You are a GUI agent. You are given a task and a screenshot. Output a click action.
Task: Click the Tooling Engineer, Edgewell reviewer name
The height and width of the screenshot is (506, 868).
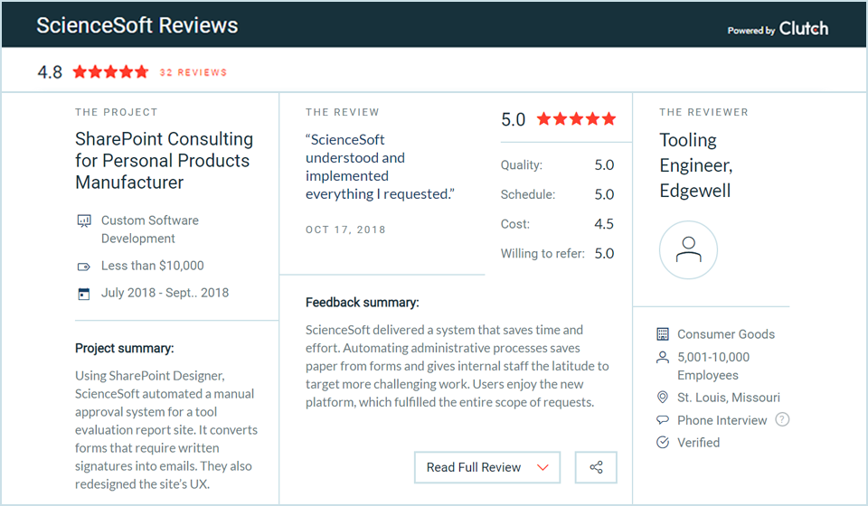point(695,165)
